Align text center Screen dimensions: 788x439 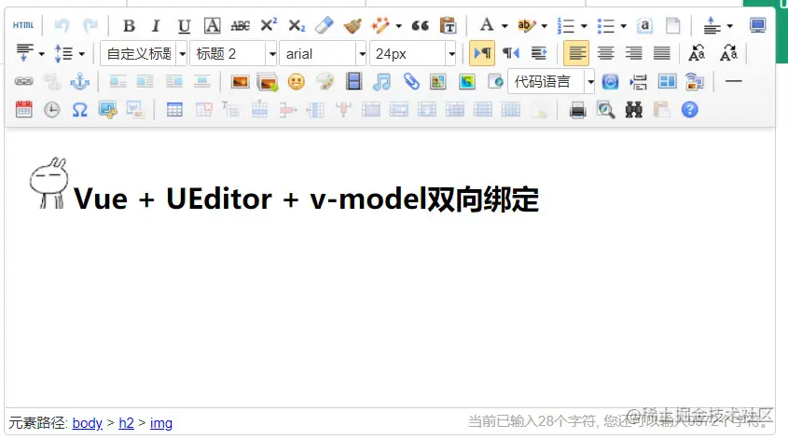(x=605, y=53)
